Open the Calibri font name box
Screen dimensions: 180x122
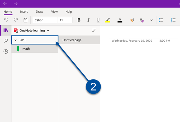pyautogui.click(x=45, y=20)
